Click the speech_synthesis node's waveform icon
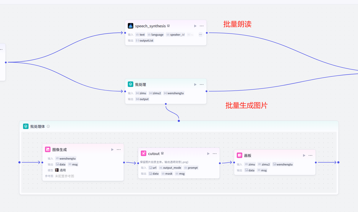Image resolution: width=358 pixels, height=212 pixels. click(131, 26)
